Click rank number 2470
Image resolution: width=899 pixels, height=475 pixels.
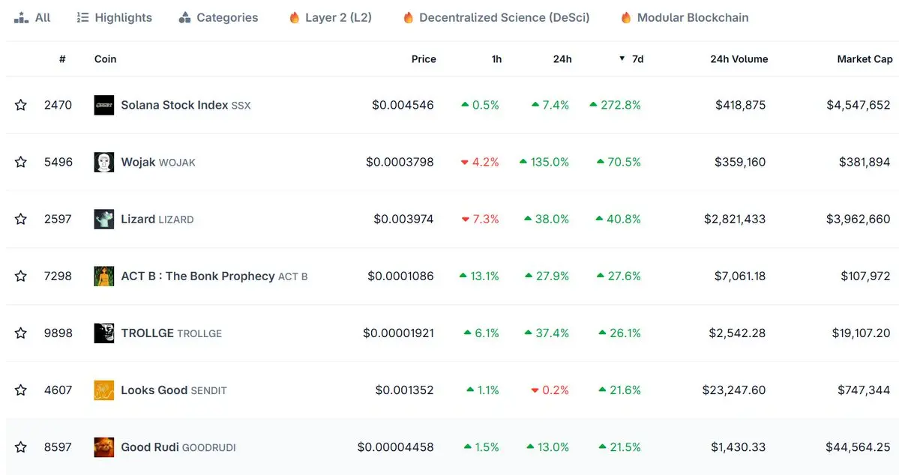click(x=58, y=105)
